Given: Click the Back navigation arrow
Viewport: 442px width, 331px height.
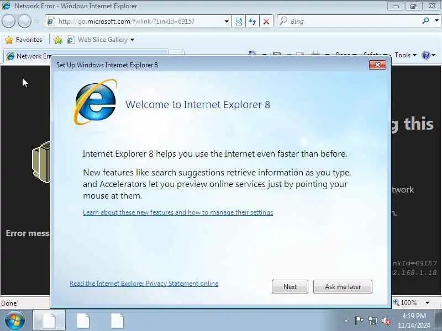Looking at the screenshot, I should coord(8,21).
